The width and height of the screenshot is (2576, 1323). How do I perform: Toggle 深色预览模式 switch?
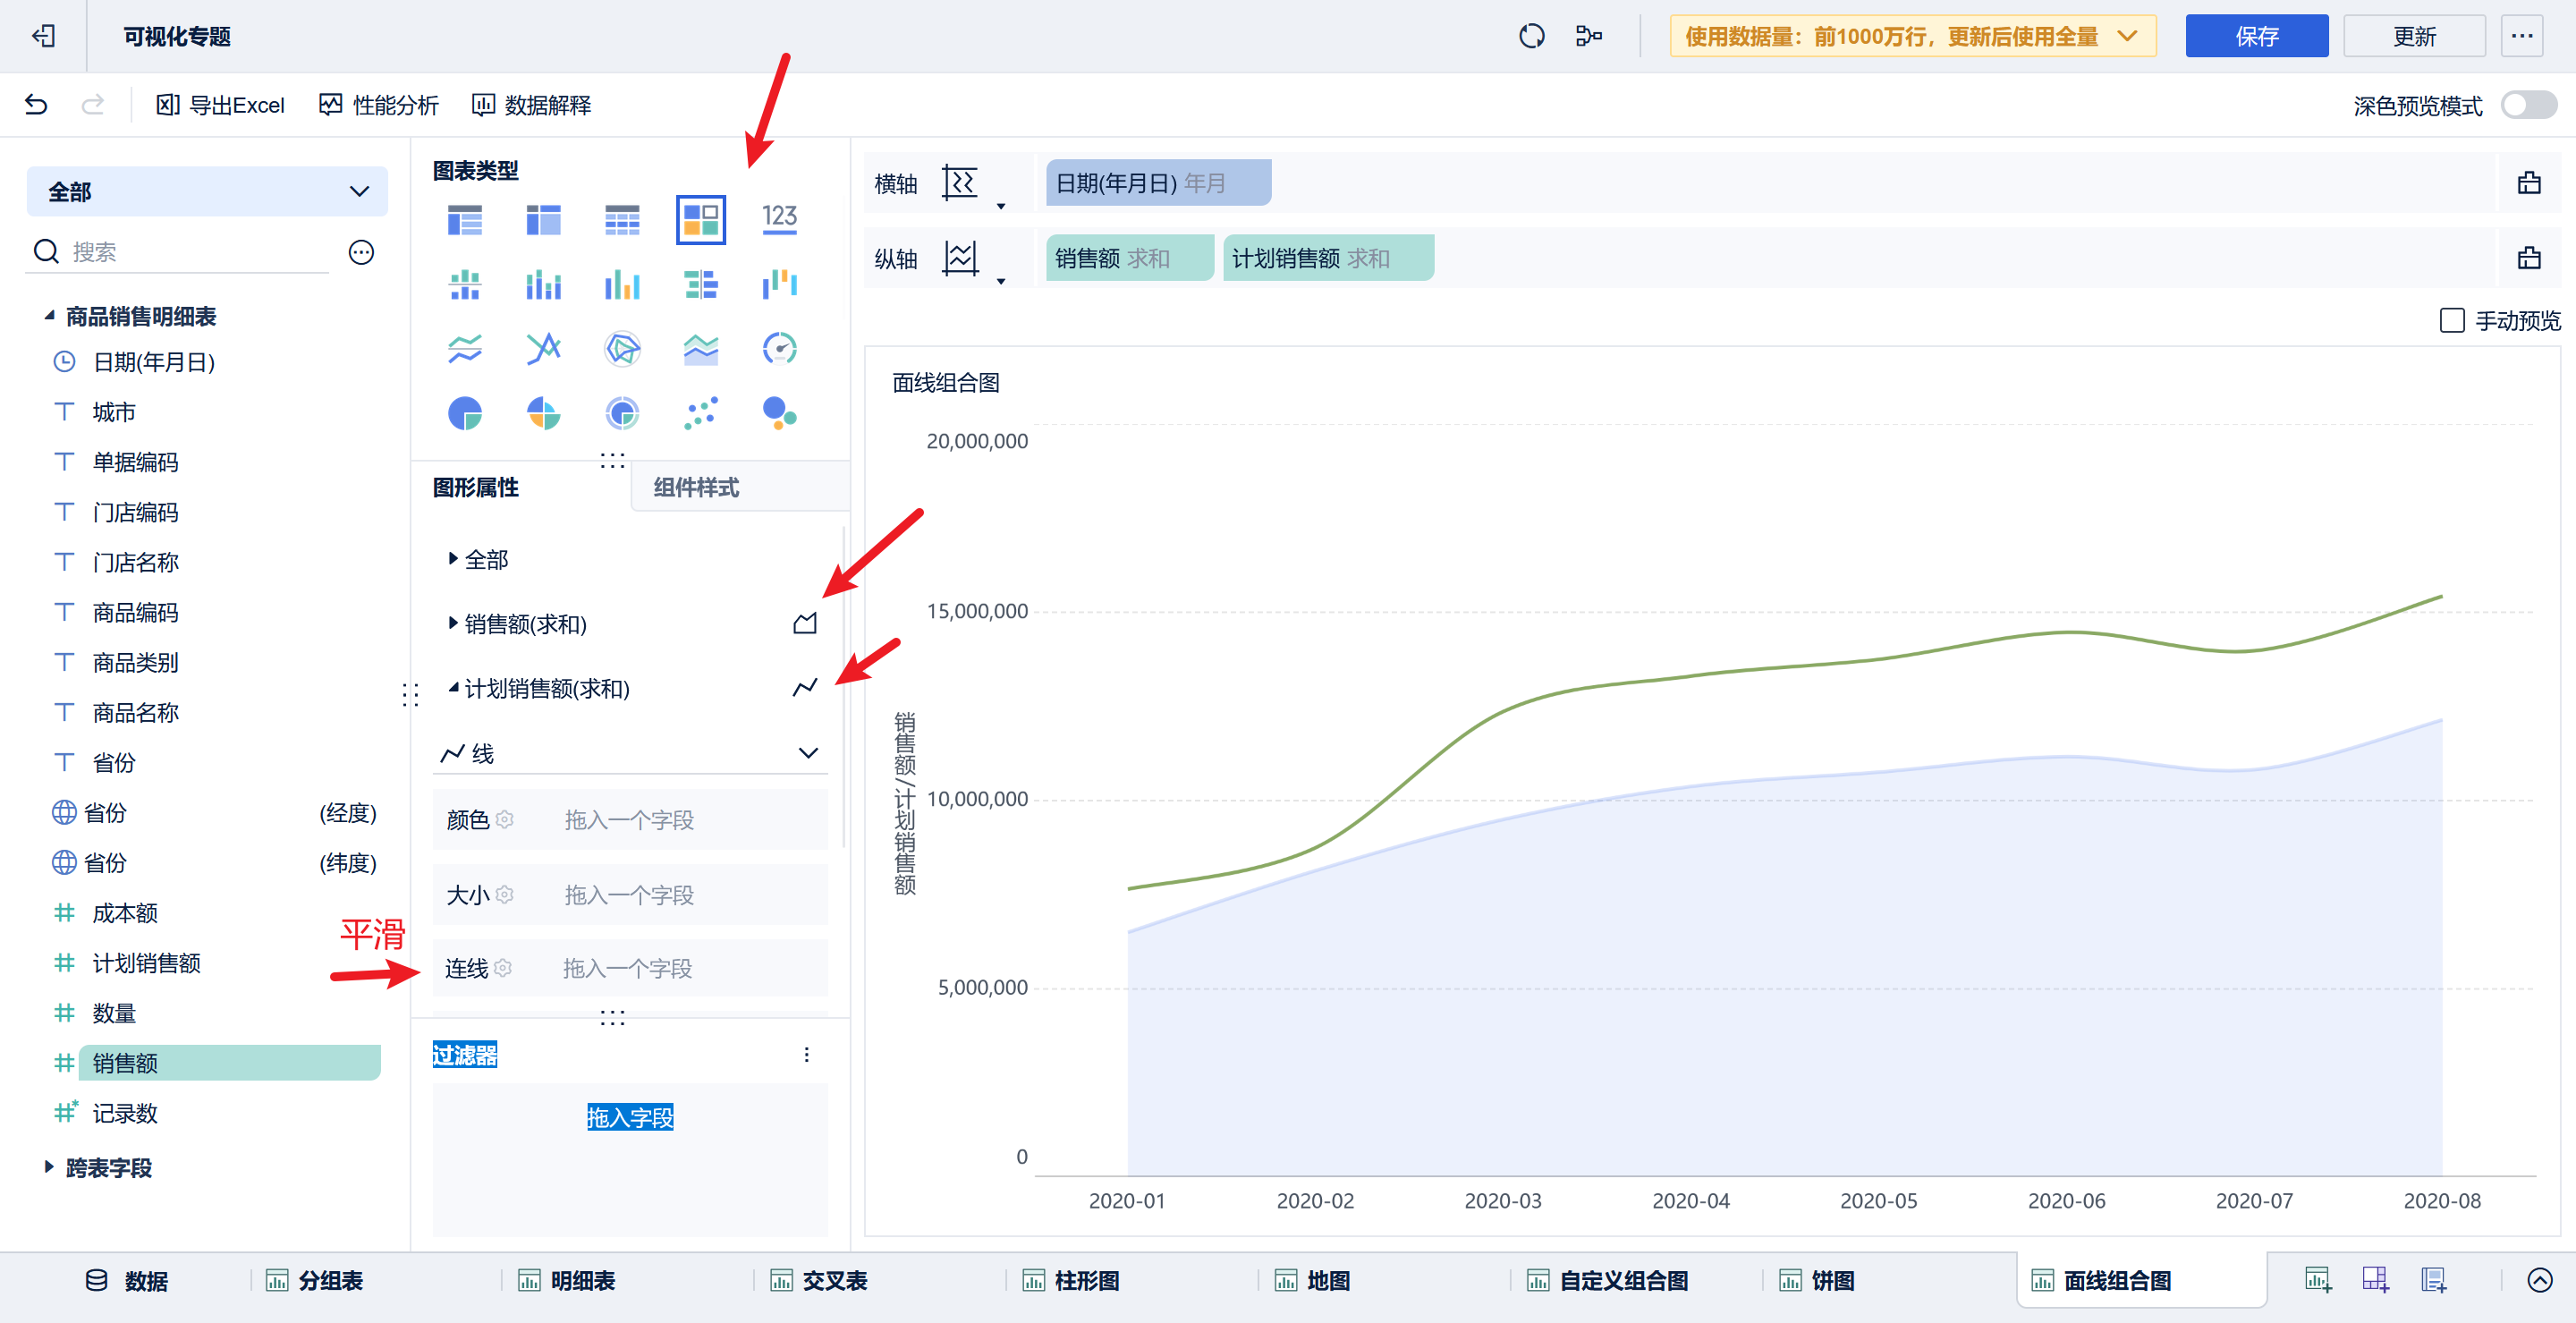coord(2527,105)
